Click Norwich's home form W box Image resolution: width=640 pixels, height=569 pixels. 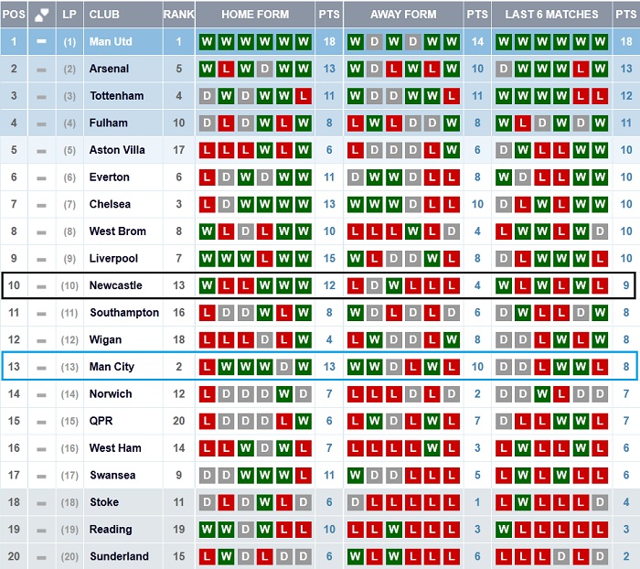pos(284,393)
